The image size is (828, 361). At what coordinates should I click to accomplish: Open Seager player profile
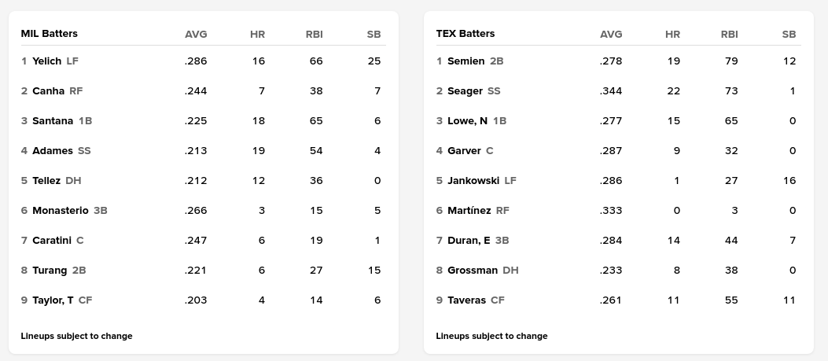click(465, 90)
